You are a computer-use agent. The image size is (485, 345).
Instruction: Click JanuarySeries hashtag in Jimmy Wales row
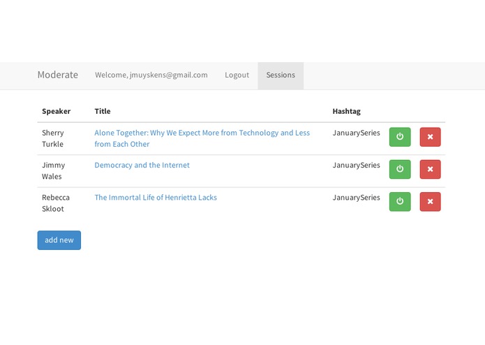pos(356,166)
